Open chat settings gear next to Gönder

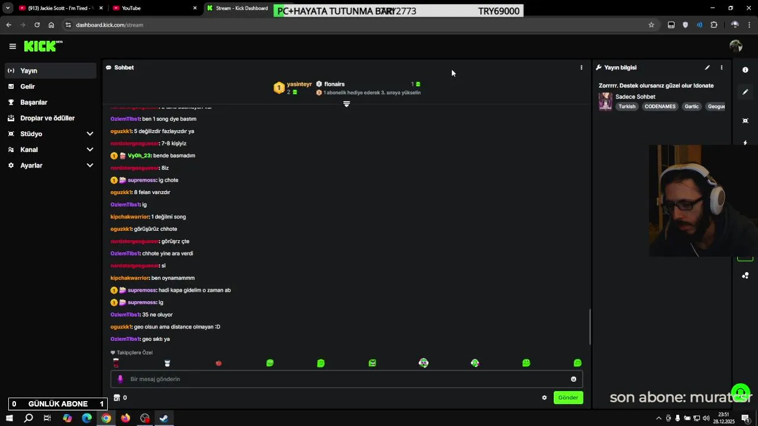(x=544, y=398)
